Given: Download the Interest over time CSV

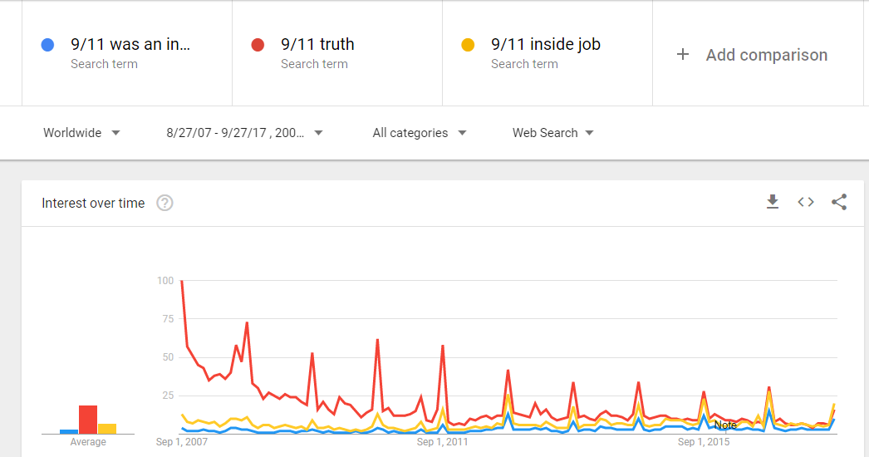Looking at the screenshot, I should coord(773,202).
